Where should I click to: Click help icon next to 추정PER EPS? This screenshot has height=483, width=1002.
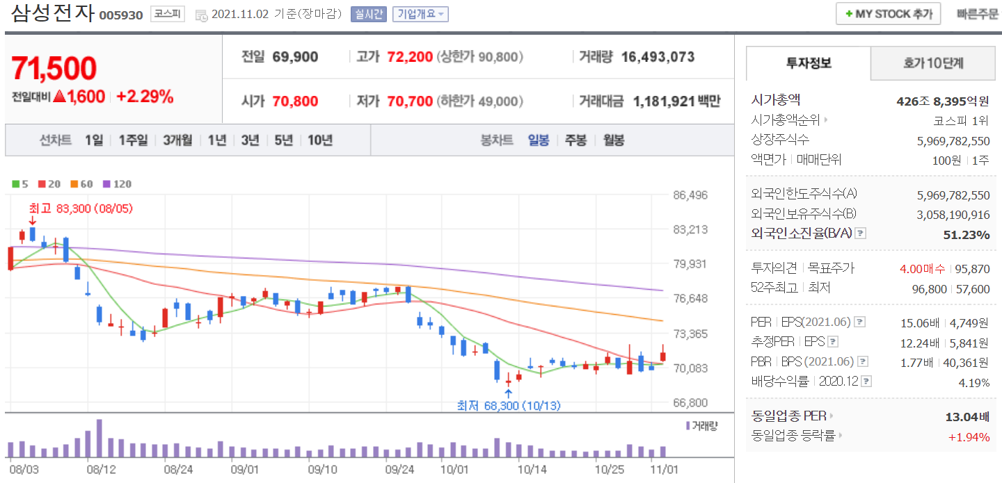point(833,342)
